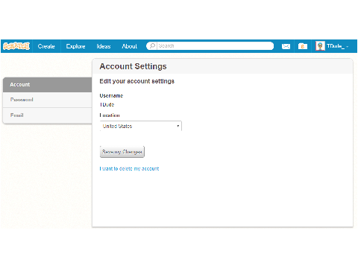Click the Edit your account settings text
The width and height of the screenshot is (358, 268).
click(x=136, y=81)
